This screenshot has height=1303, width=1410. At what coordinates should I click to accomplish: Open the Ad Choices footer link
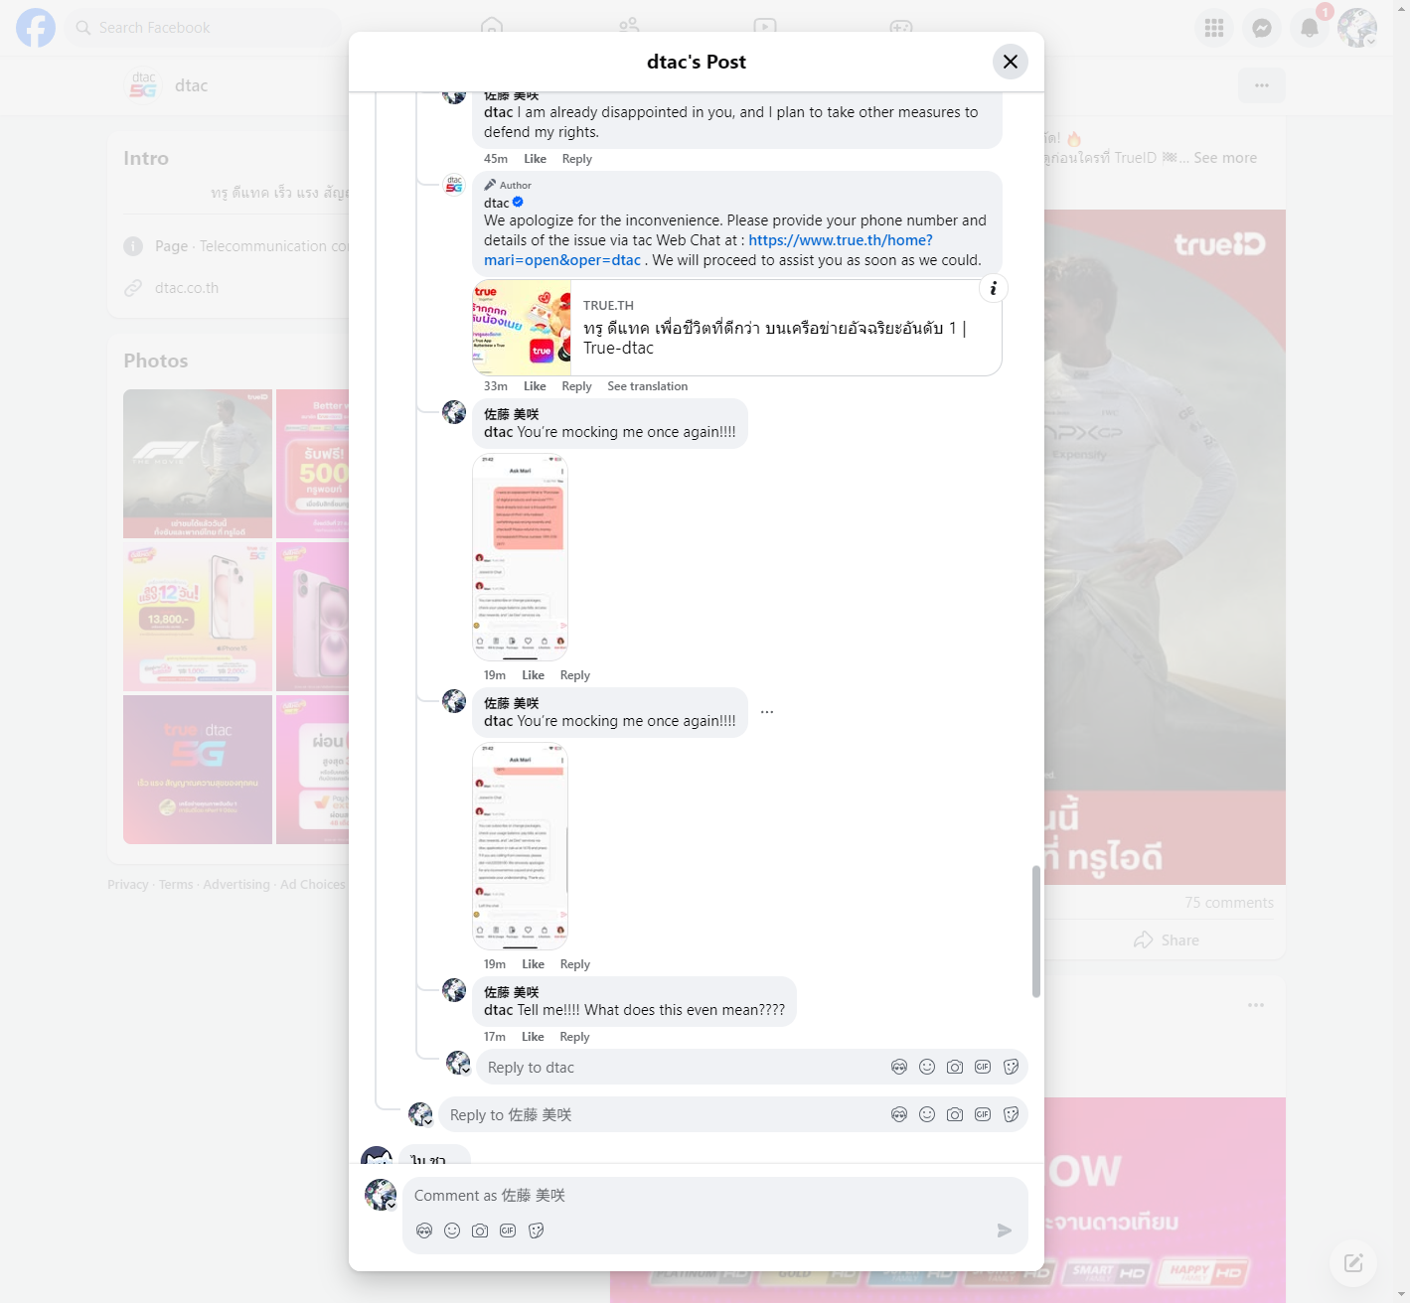coord(313,885)
